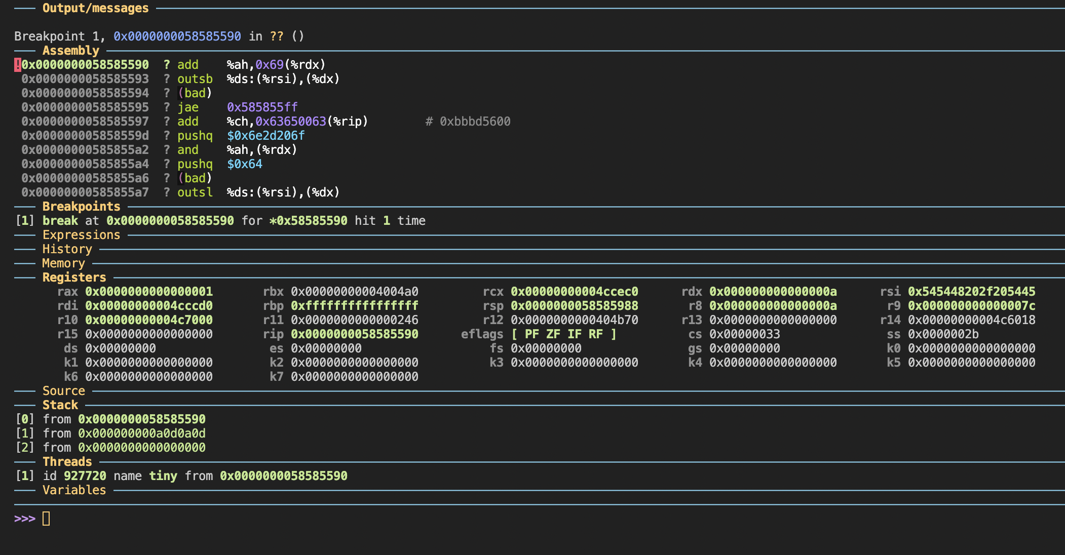Select stack frame 1 address 0xa0d0a0d

click(141, 433)
